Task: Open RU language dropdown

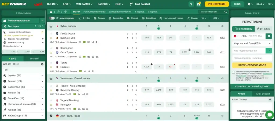Action: pos(270,4)
